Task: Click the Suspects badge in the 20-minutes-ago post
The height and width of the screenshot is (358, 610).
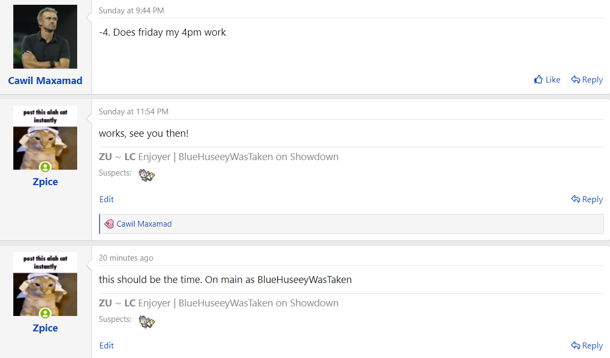Action: point(146,321)
